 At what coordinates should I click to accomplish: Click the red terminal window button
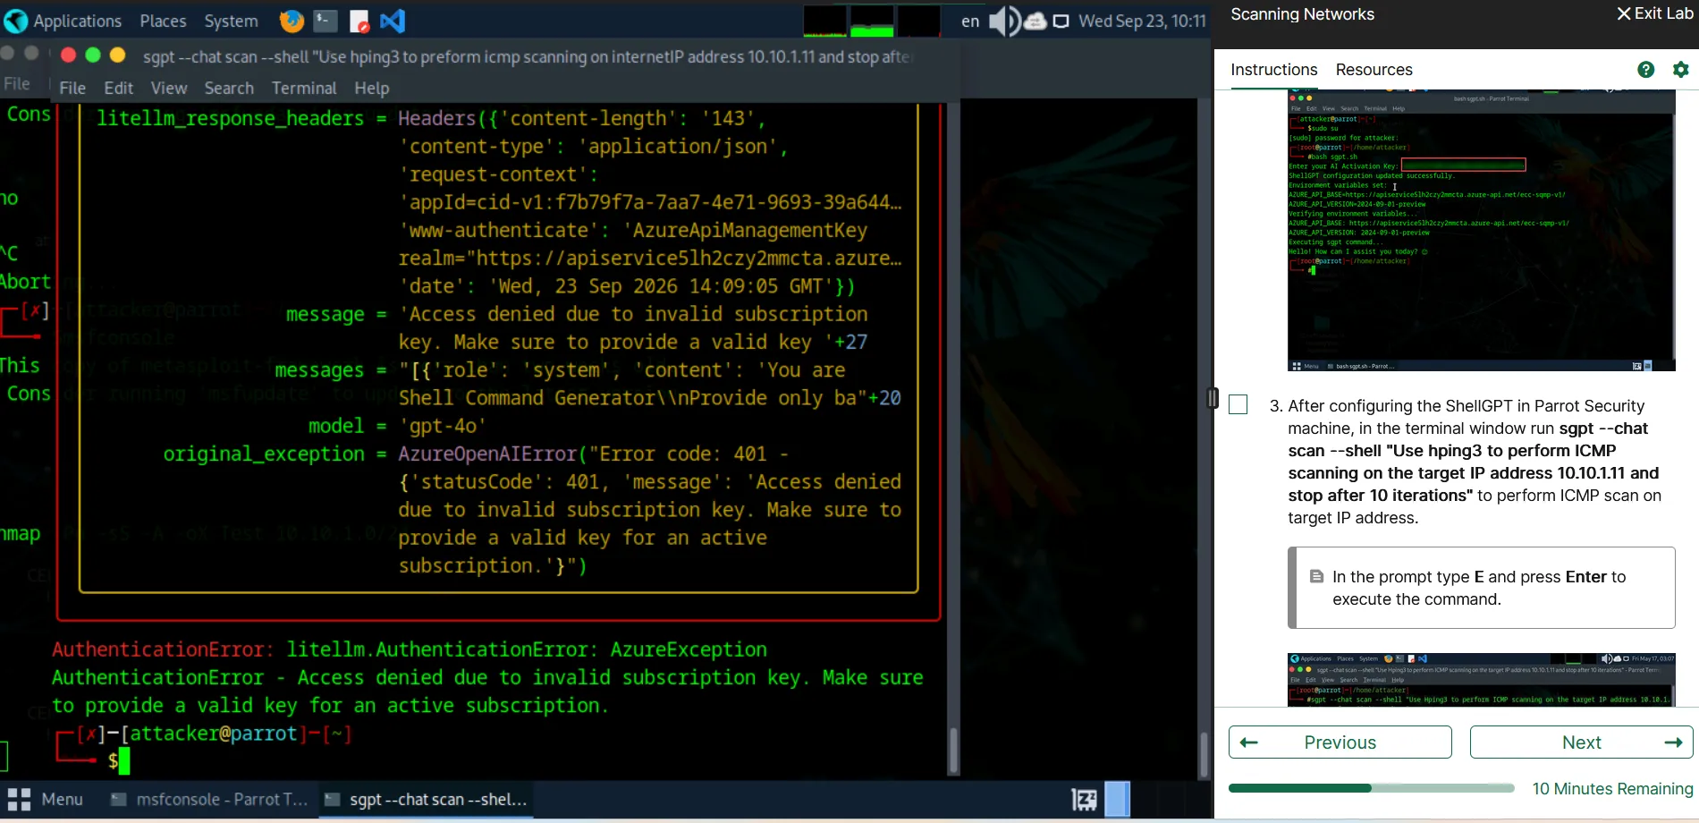68,55
